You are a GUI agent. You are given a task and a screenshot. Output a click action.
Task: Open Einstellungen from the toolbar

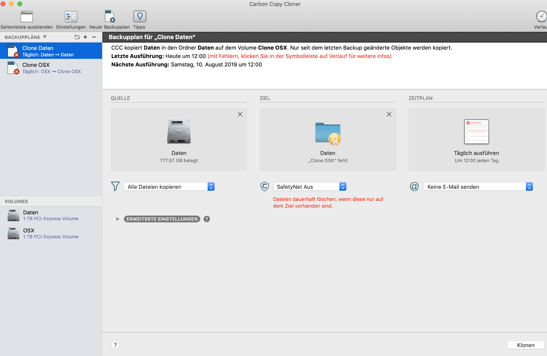[71, 16]
